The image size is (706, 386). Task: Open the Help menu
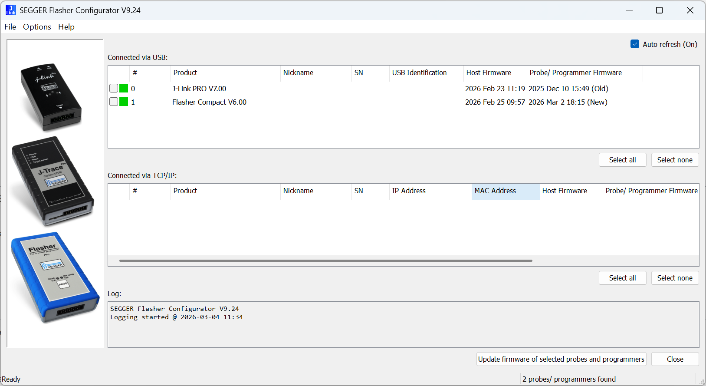(66, 27)
